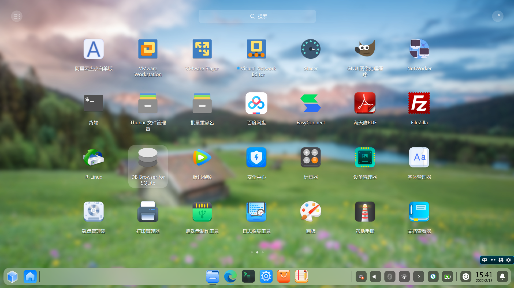This screenshot has height=288, width=514.
Task: Launch GNU 图像处理程序 (GIMP)
Action: 365,49
